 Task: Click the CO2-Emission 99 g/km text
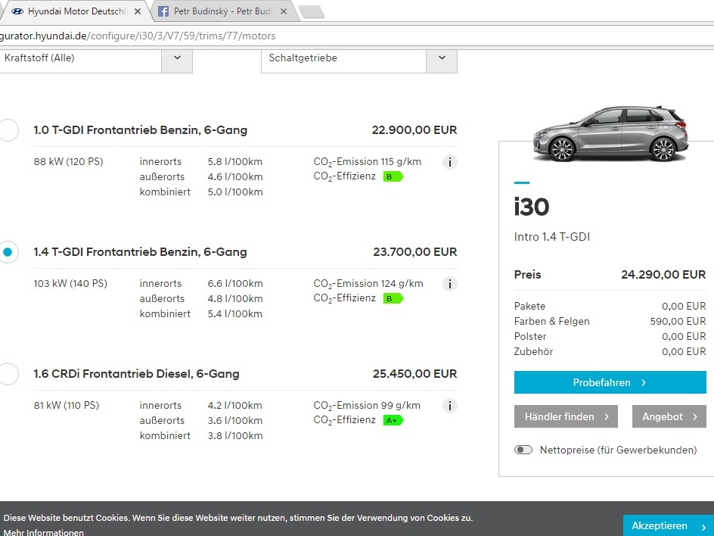[x=367, y=406]
